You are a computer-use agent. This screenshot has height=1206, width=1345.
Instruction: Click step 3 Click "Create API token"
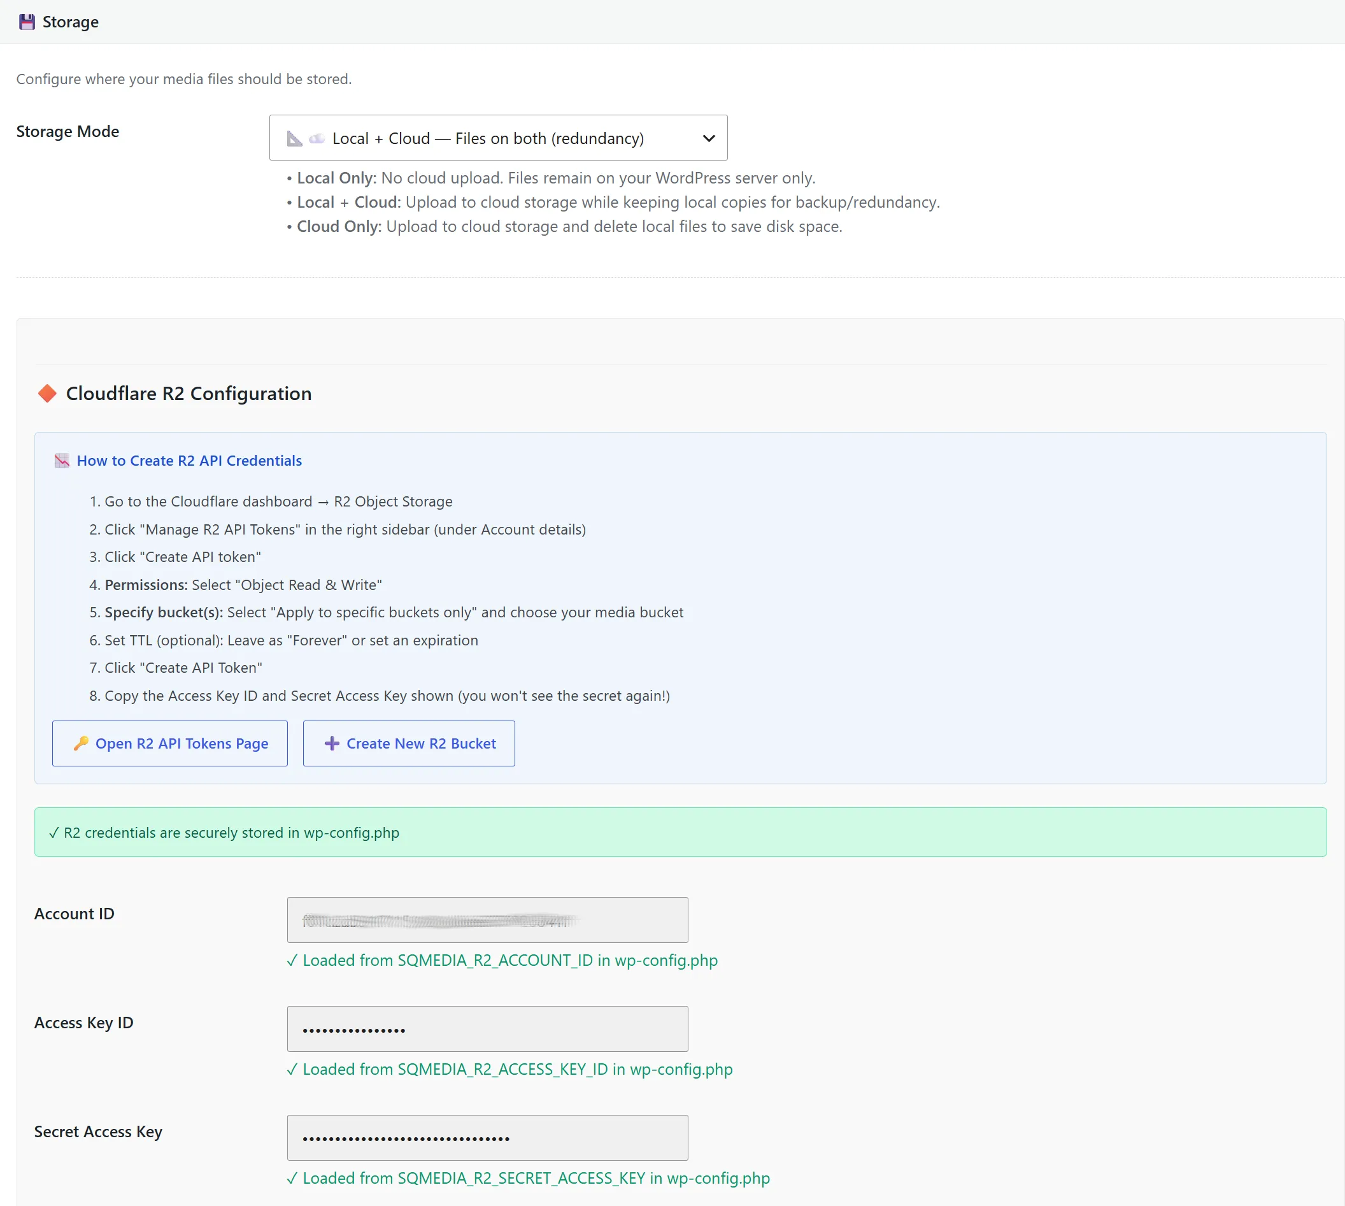pyautogui.click(x=175, y=557)
